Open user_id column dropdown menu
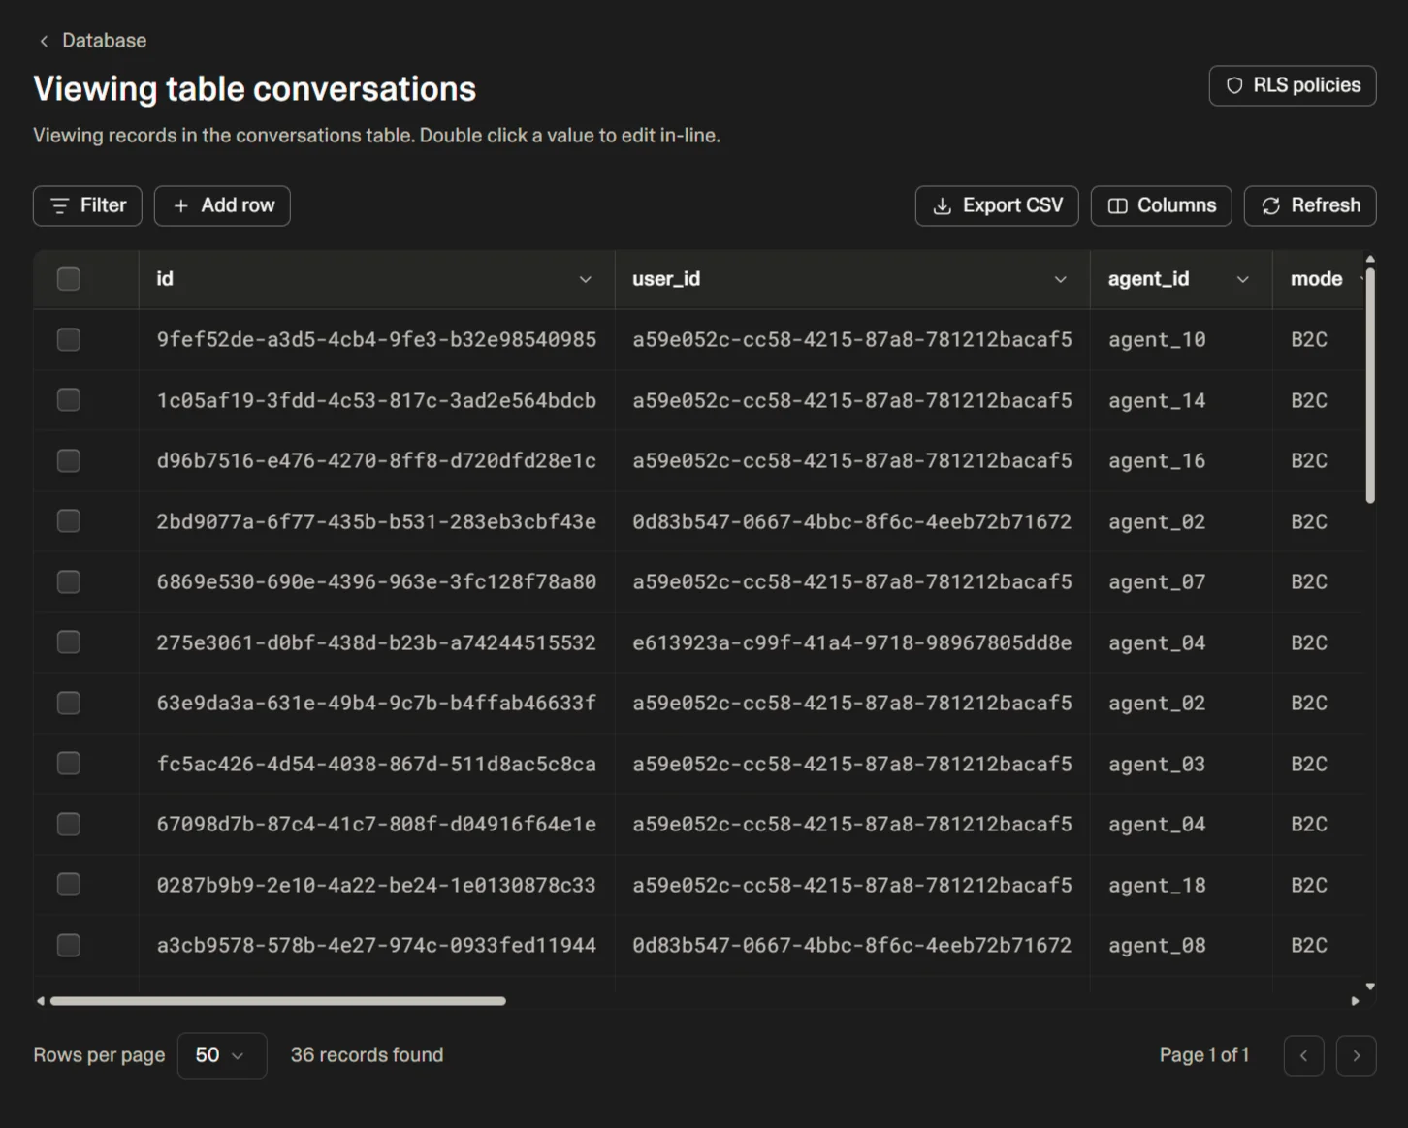Screen dimensions: 1408x1128 (x=1060, y=279)
